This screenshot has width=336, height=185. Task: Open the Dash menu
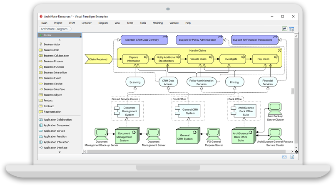[45, 23]
